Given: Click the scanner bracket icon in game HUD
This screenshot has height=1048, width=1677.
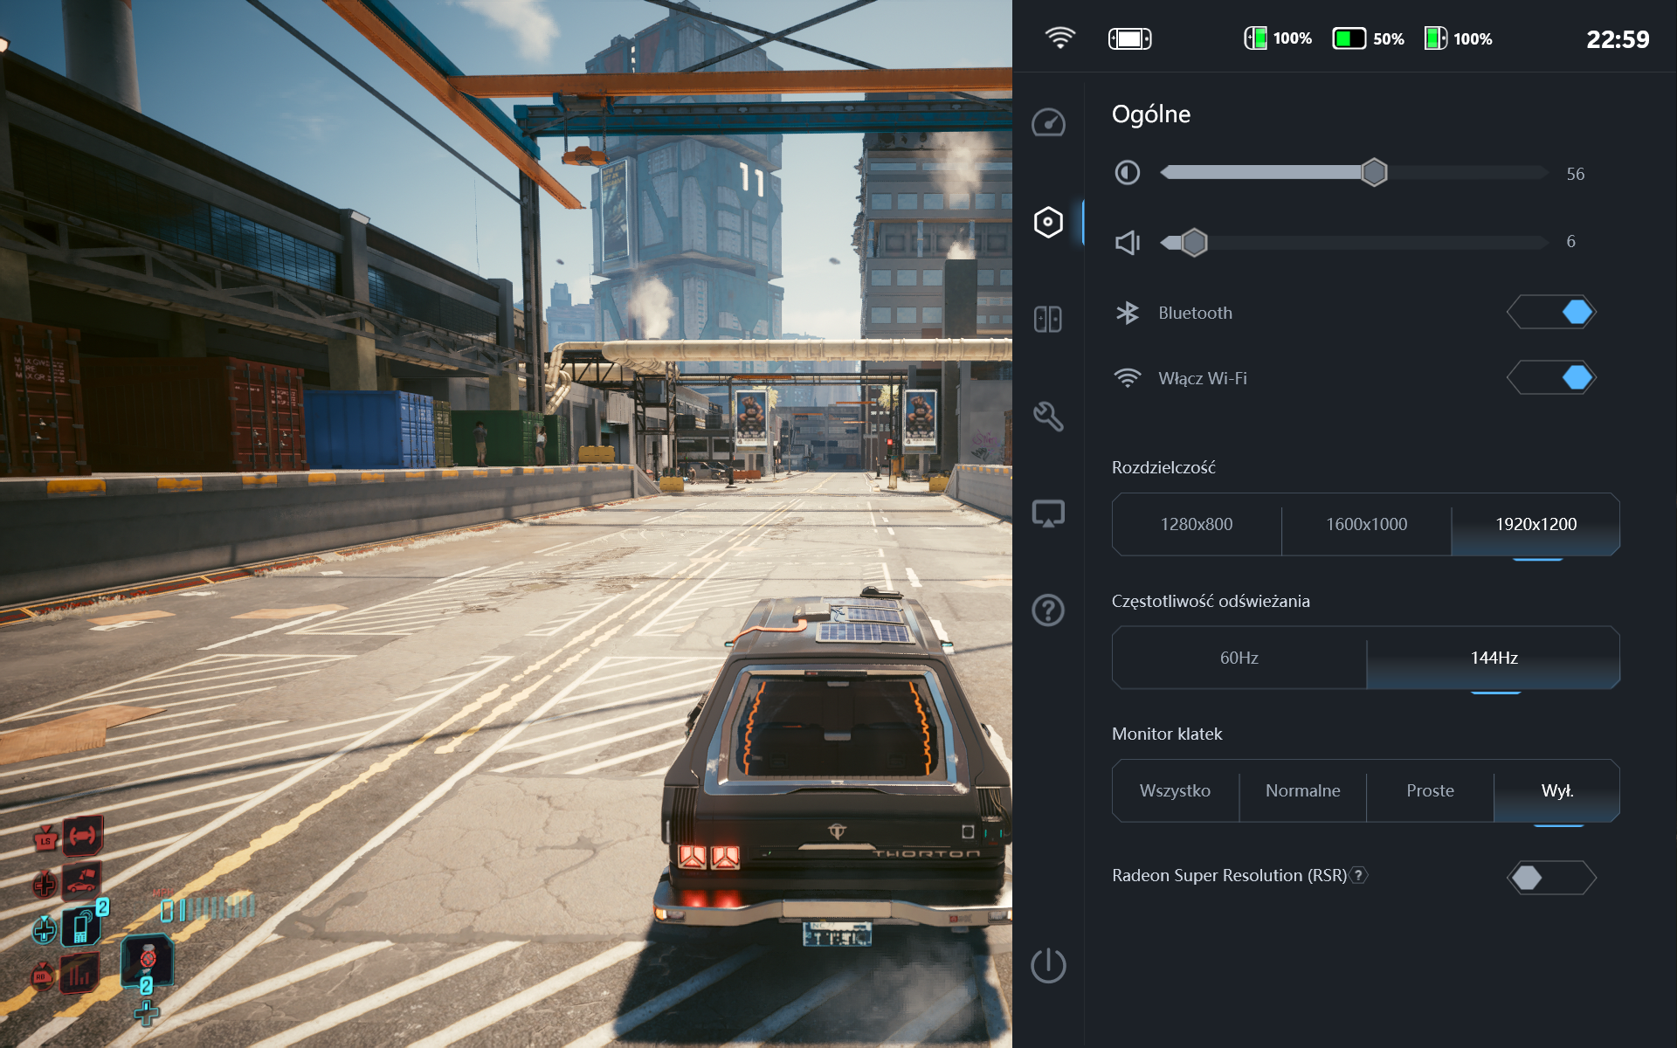Looking at the screenshot, I should point(82,837).
